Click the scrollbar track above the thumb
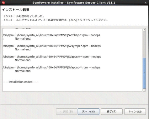The height and width of the screenshot is (119, 149). coord(144,44)
